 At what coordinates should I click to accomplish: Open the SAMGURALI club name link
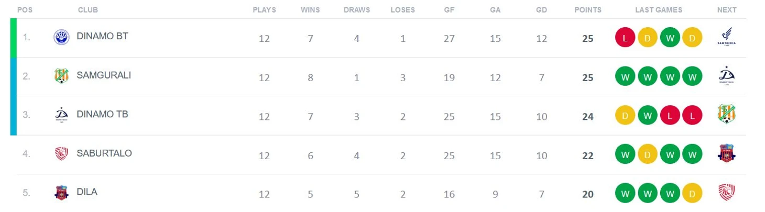[x=104, y=75]
